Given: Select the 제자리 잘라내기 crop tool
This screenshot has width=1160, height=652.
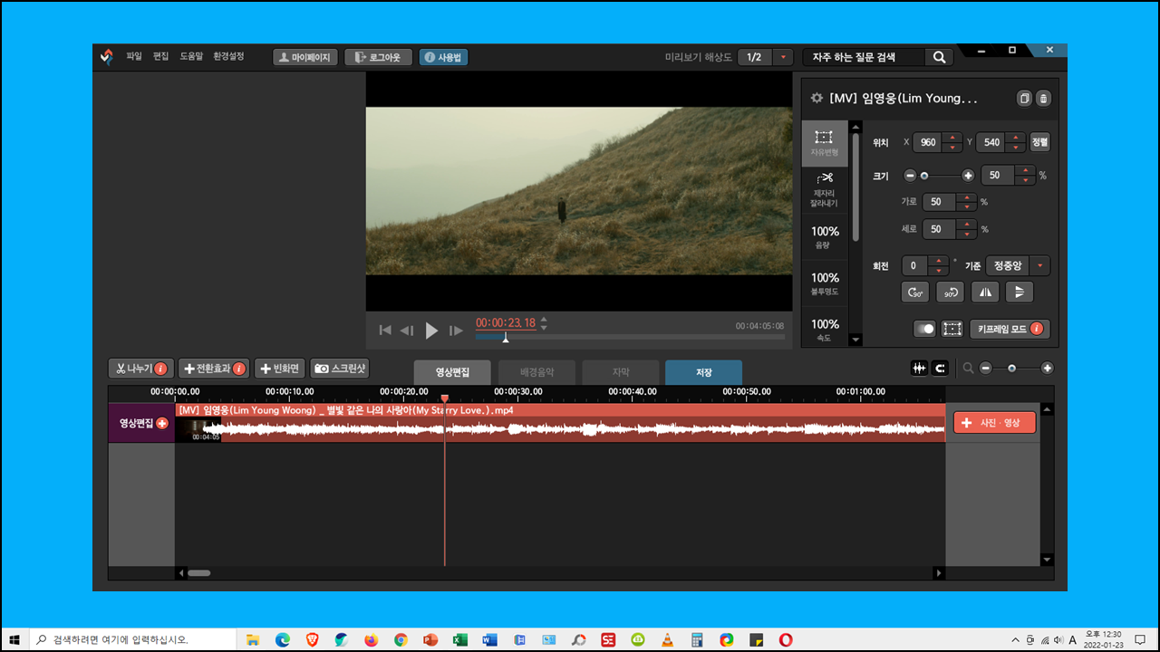Looking at the screenshot, I should coord(824,190).
